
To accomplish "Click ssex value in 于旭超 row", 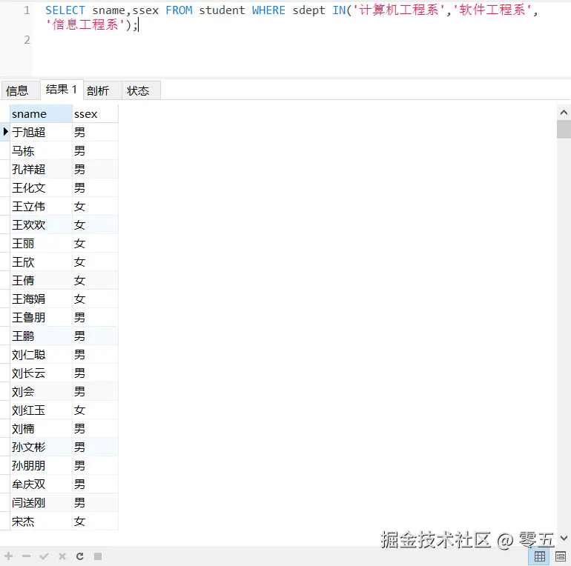I will coord(95,132).
